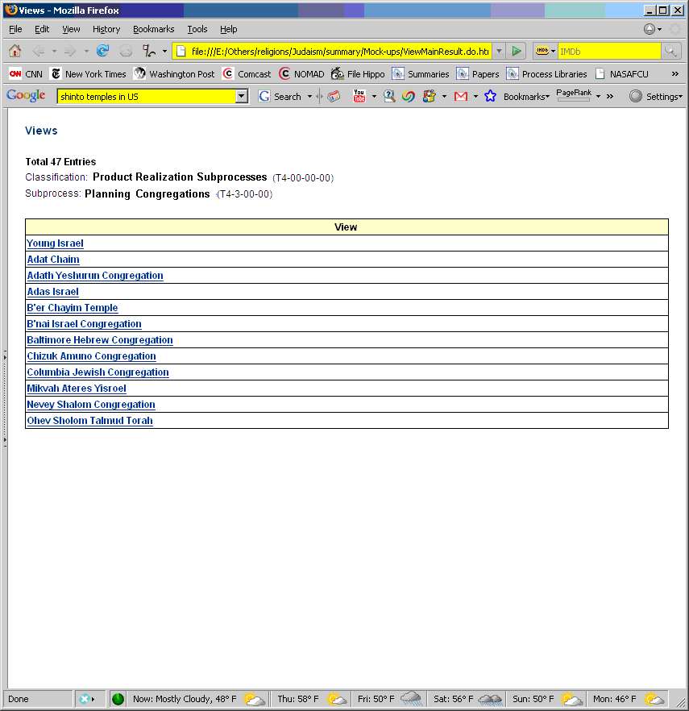The image size is (689, 711).
Task: Click the YouTube icon in Google toolbar
Action: click(359, 96)
